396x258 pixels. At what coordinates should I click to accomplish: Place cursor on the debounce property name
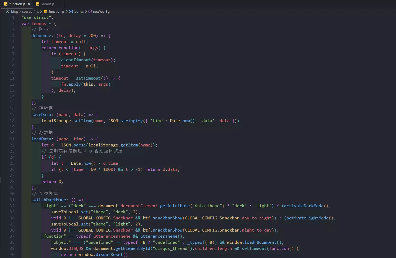[x=41, y=36]
